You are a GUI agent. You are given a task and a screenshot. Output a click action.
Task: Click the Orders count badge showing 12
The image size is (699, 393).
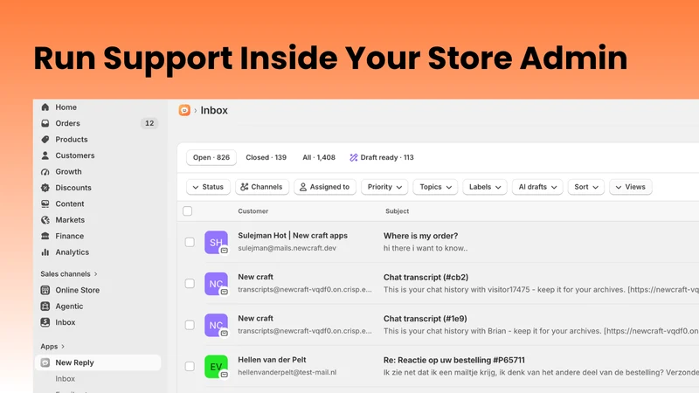click(x=149, y=123)
